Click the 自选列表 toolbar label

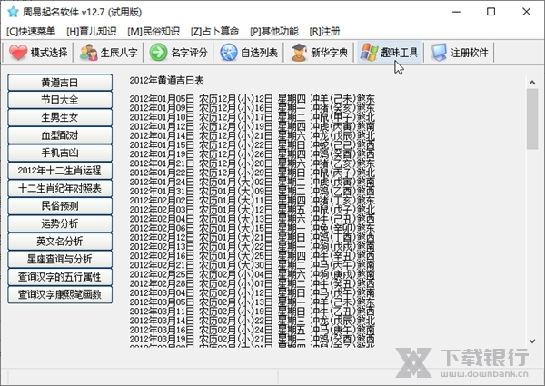[259, 53]
